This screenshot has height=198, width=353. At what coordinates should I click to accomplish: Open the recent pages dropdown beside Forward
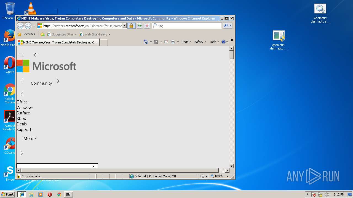coord(34,26)
